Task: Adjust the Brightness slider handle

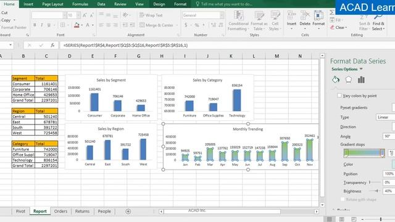Action: click(x=377, y=191)
